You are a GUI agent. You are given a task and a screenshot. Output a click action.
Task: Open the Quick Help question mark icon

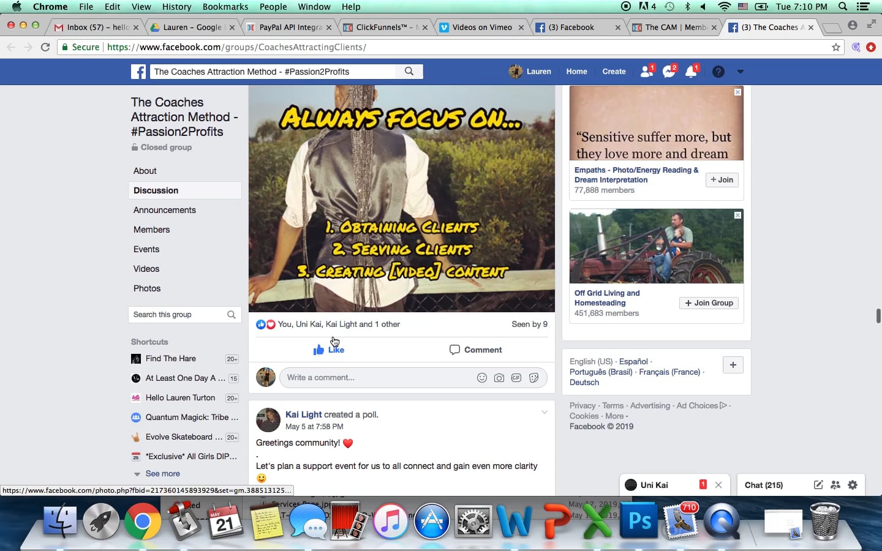click(x=718, y=72)
